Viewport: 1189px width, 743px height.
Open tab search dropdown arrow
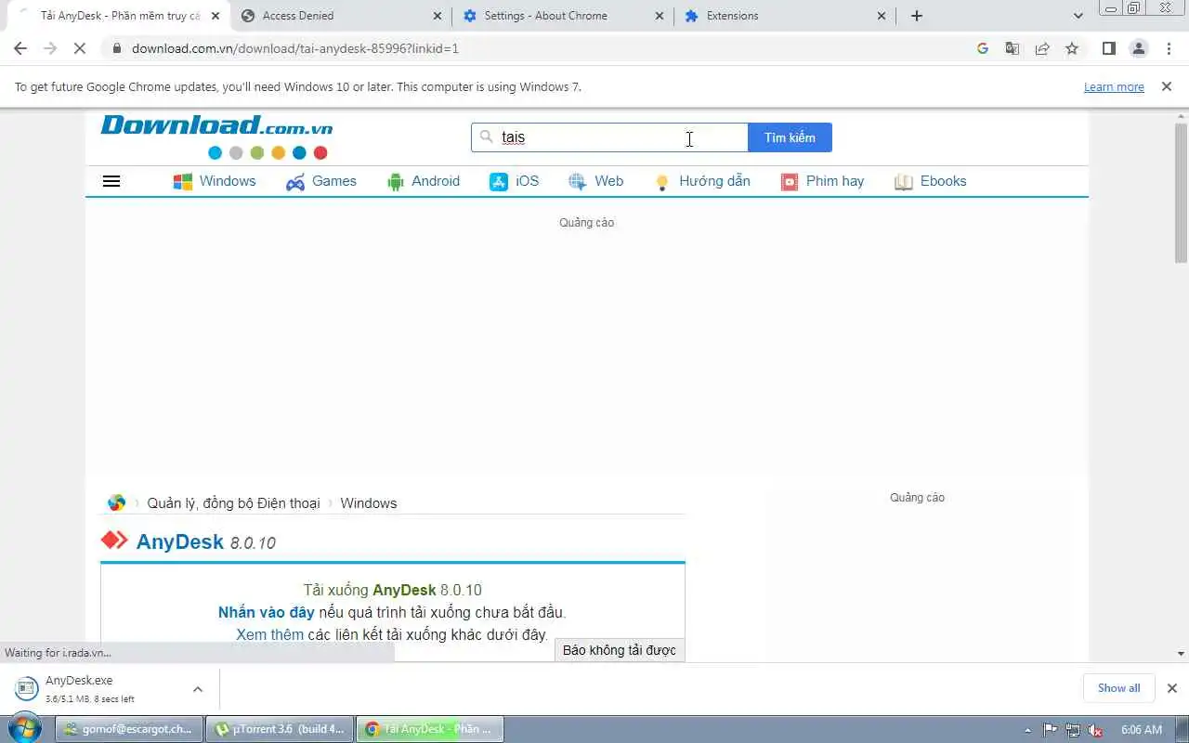point(1078,16)
